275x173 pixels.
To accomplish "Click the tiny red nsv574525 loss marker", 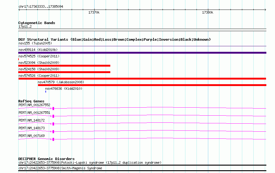I will pyautogui.click(x=19, y=59).
